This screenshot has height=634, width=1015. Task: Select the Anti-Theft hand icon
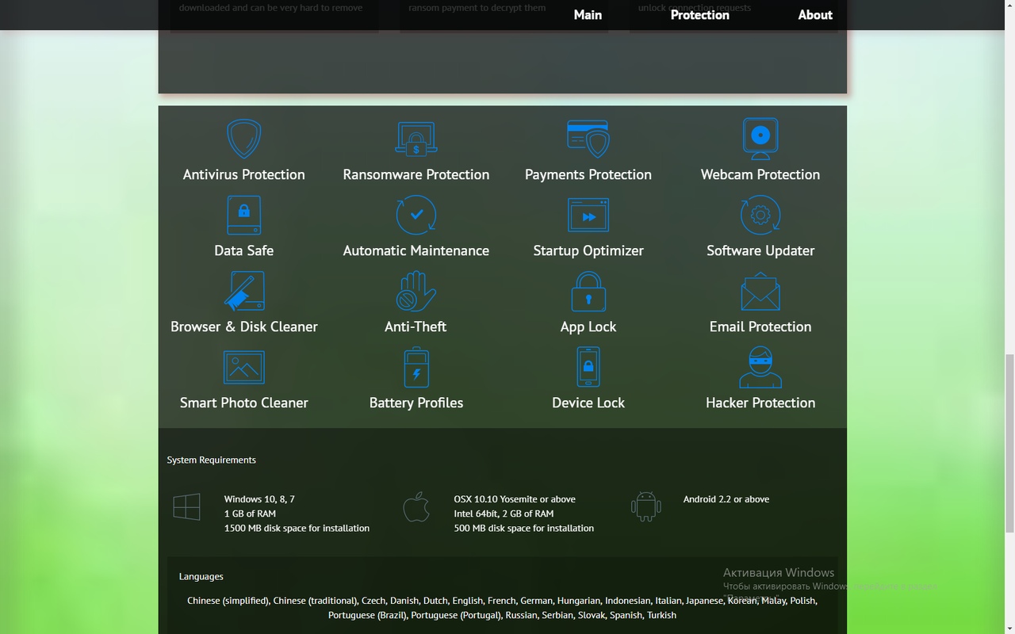416,292
